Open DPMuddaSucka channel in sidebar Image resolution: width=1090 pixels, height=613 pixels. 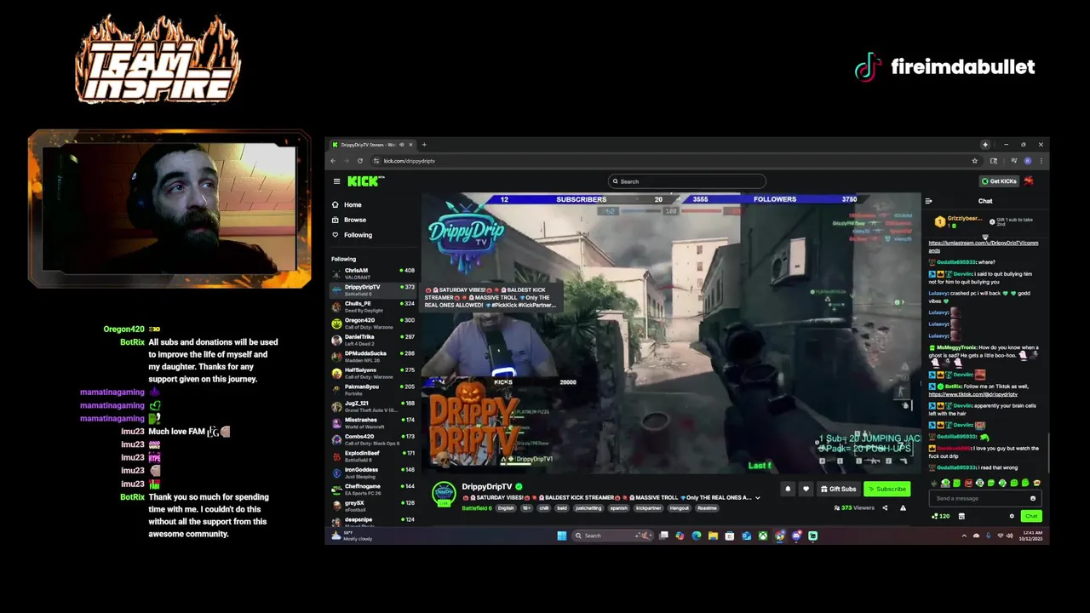373,356
